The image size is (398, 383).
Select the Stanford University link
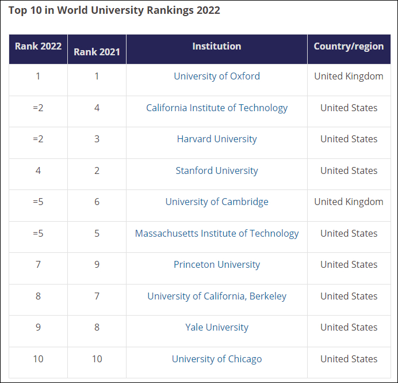pos(217,170)
